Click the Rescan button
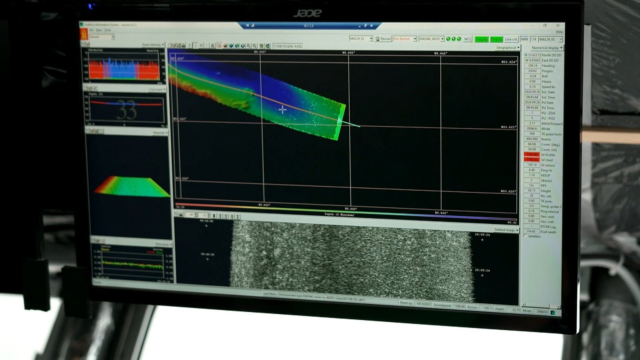This screenshot has height=360, width=640. 383,39
